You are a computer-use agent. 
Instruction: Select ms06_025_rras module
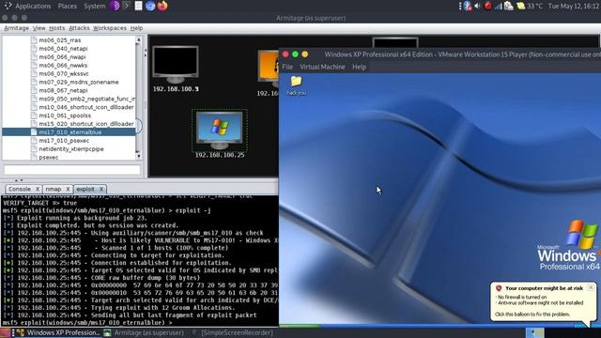60,40
